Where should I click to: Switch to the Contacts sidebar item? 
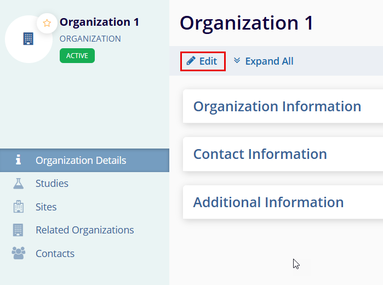pos(55,254)
